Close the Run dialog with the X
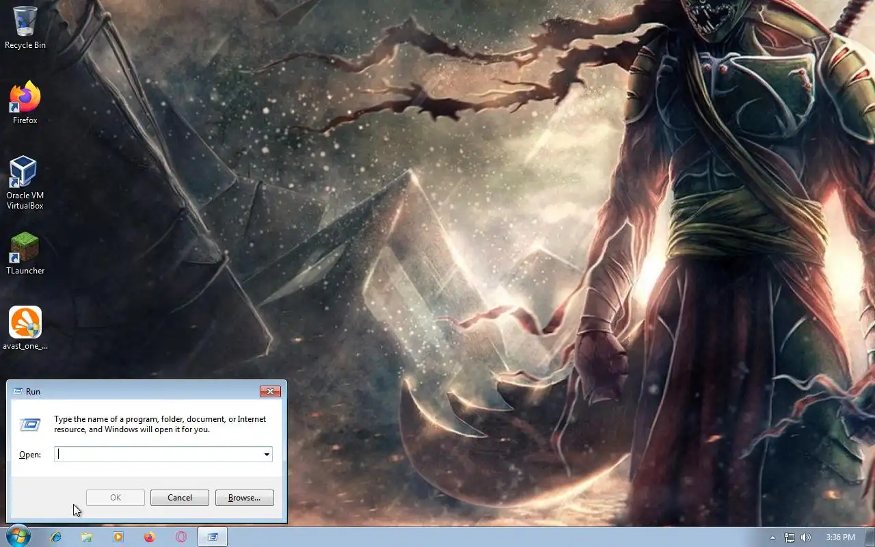This screenshot has height=547, width=875. [270, 391]
